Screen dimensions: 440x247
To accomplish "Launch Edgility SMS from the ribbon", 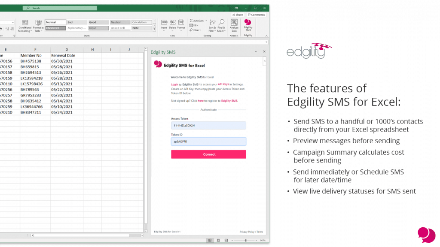I will tap(247, 25).
